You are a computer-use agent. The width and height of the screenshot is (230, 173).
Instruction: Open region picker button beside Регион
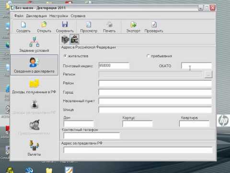[208, 74]
